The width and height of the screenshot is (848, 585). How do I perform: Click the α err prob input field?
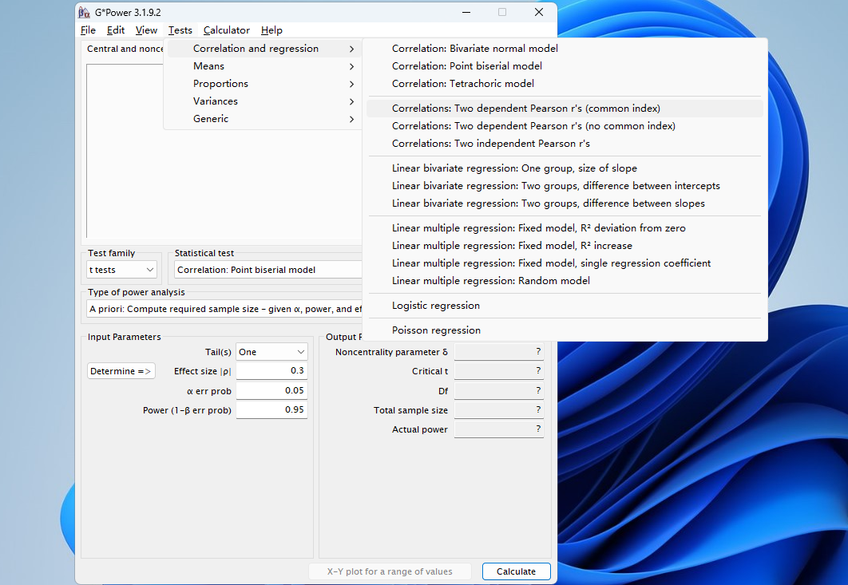click(271, 391)
